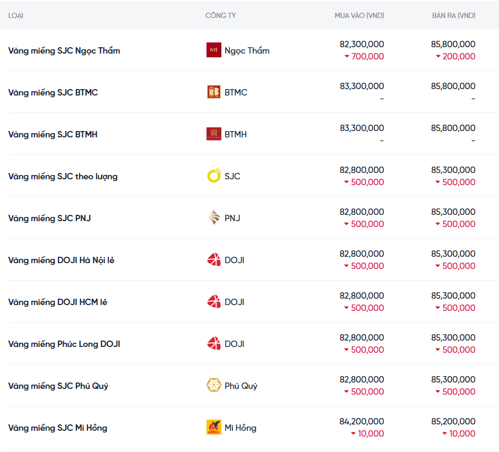This screenshot has width=499, height=452.
Task: Click BTMC buy price 83,300,000
Action: [362, 86]
